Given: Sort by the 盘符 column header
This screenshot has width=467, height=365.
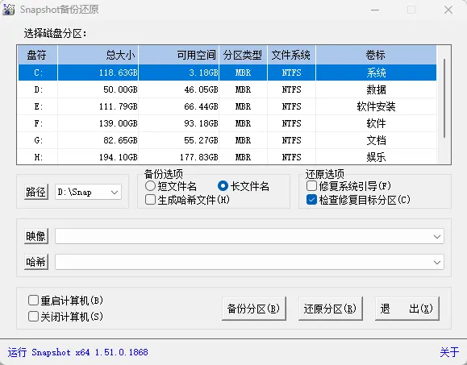Looking at the screenshot, I should click(38, 55).
